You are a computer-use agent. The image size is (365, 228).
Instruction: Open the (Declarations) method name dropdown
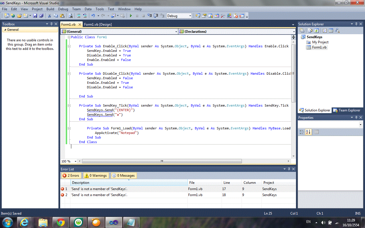[294, 32]
